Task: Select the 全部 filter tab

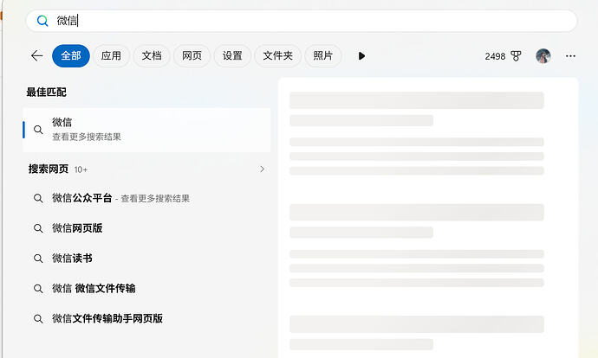Action: click(71, 56)
